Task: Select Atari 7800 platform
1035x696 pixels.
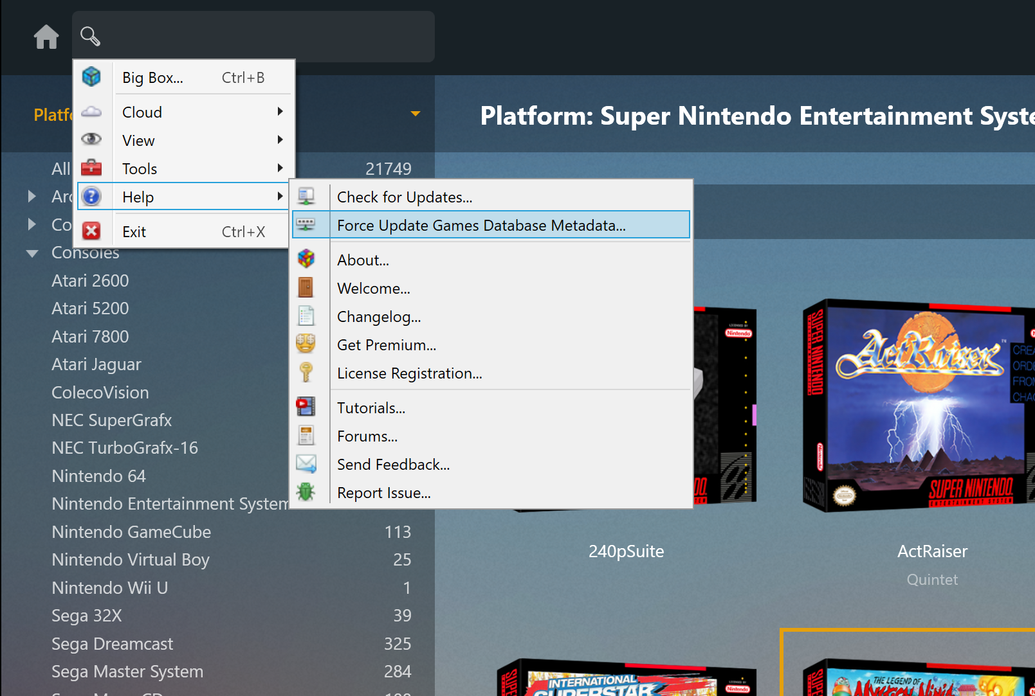Action: (x=90, y=337)
